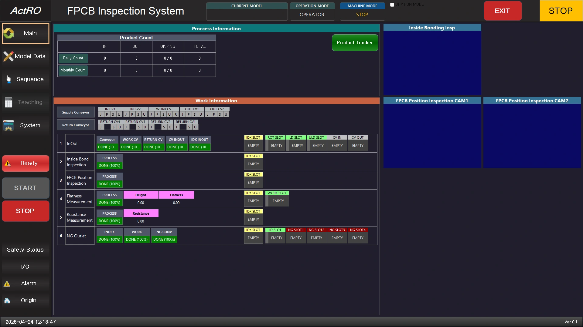Select the Sequence hand pointer icon
The height and width of the screenshot is (327, 583).
point(9,79)
